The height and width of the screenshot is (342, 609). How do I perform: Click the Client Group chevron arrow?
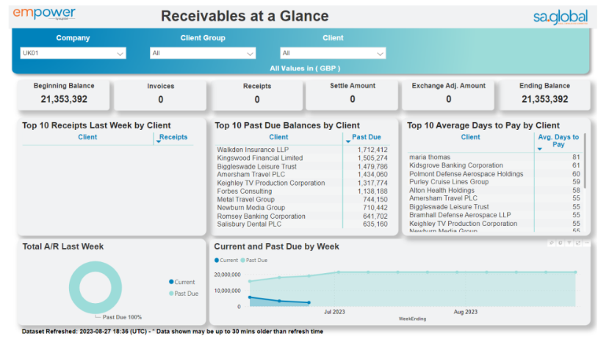pyautogui.click(x=250, y=54)
